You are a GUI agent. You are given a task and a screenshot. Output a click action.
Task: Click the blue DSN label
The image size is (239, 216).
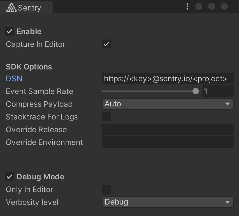[x=14, y=79]
